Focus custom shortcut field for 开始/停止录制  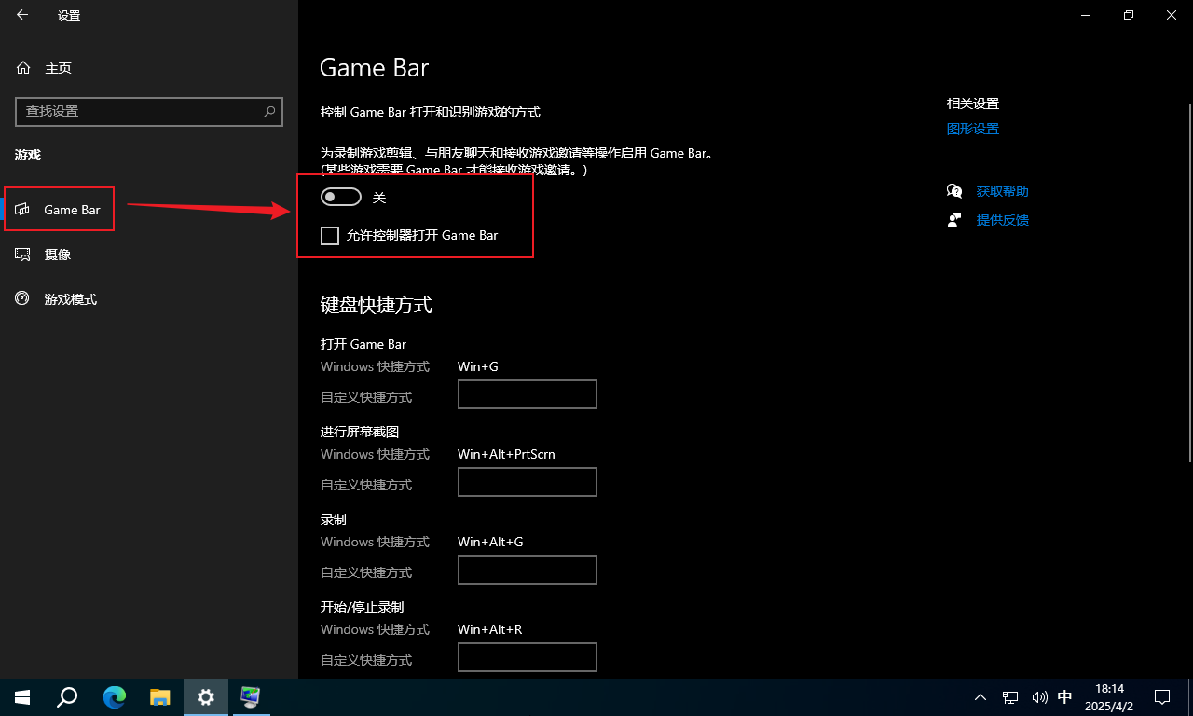[x=528, y=657]
